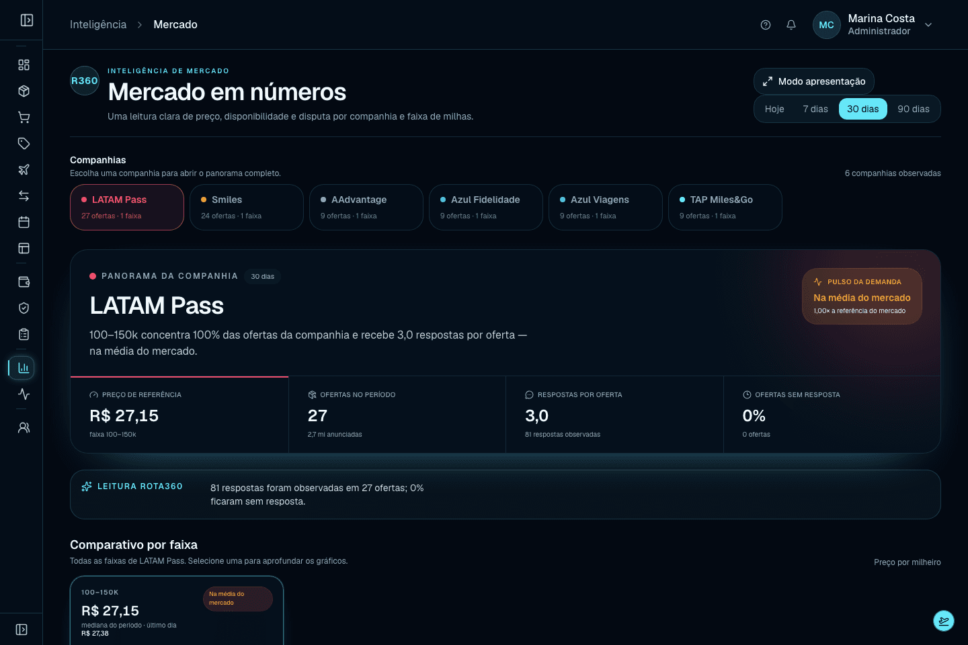
Task: Open the shield check icon in sidebar
Action: point(24,308)
